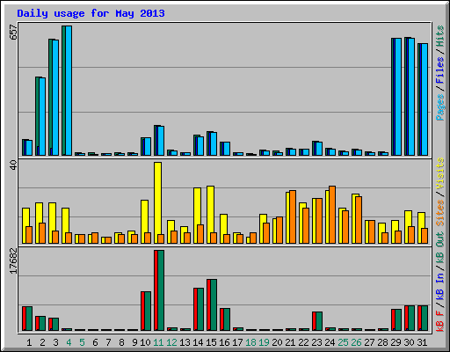The image size is (450, 352).
Task: Click the day 11 green kB Out bar
Action: (161, 290)
